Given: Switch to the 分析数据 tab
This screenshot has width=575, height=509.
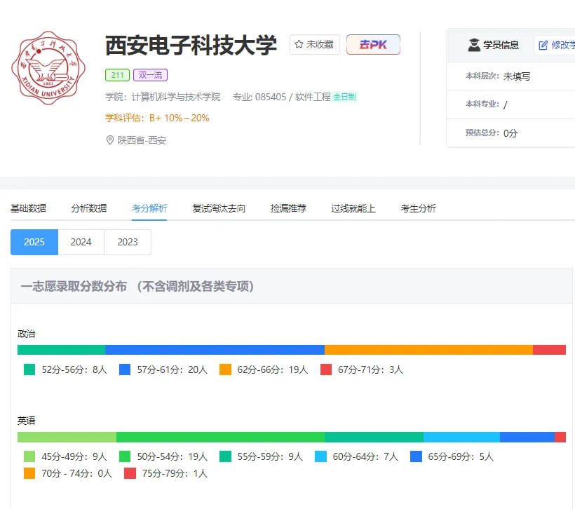Looking at the screenshot, I should click(x=89, y=208).
